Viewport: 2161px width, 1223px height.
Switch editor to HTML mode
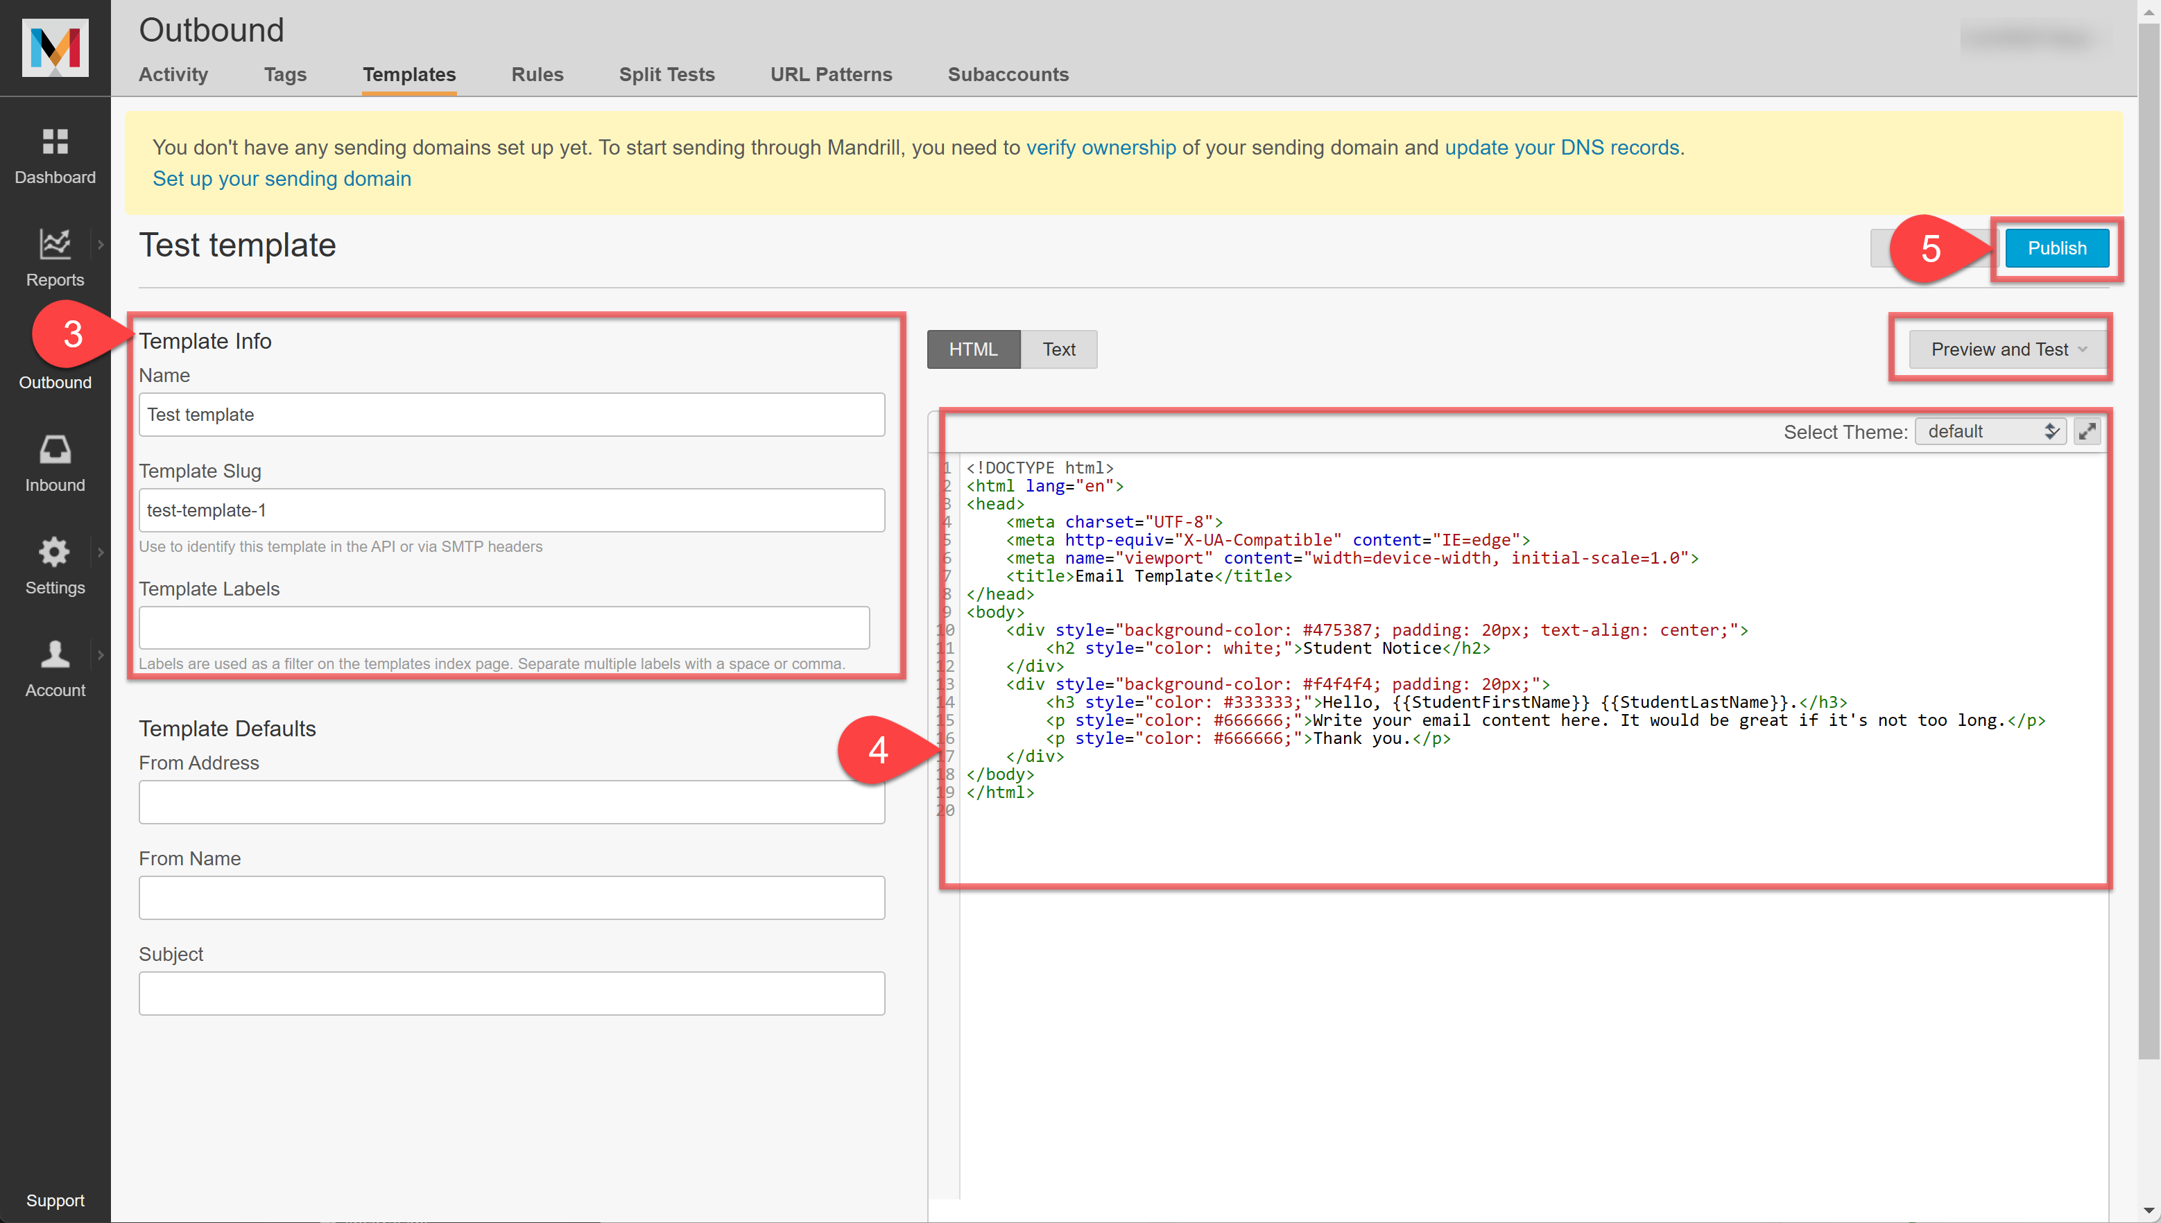coord(973,349)
